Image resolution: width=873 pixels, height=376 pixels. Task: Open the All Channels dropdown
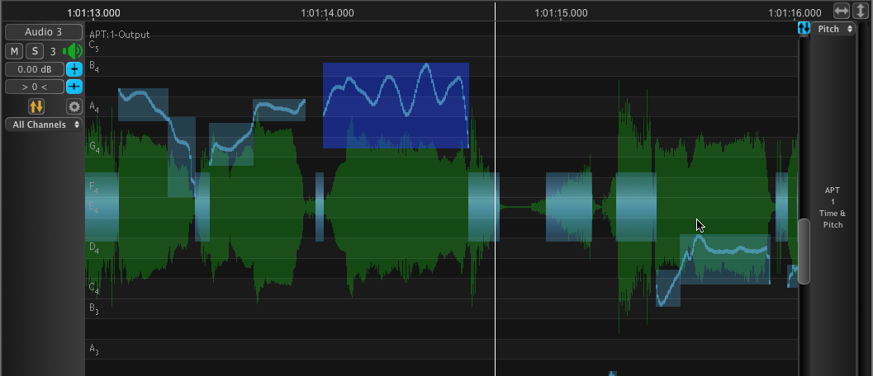click(x=43, y=125)
